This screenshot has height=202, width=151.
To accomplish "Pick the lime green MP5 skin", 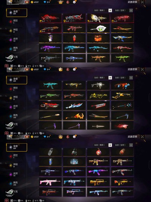I will pyautogui.click(x=122, y=58).
